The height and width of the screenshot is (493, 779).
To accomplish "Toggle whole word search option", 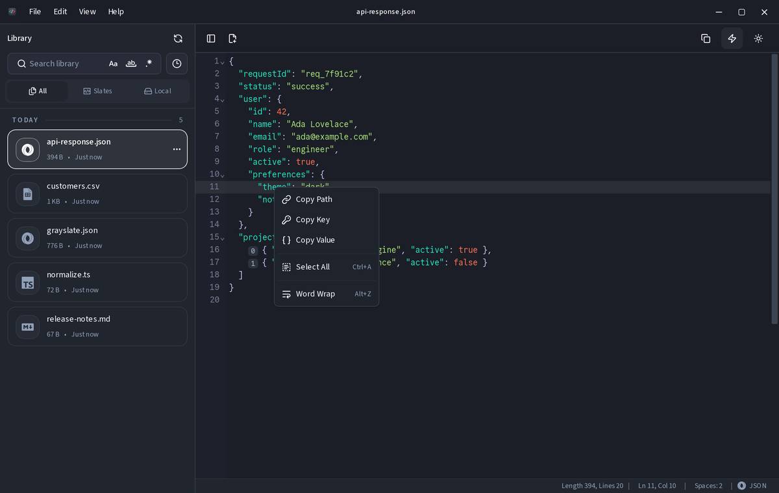I will (x=131, y=64).
